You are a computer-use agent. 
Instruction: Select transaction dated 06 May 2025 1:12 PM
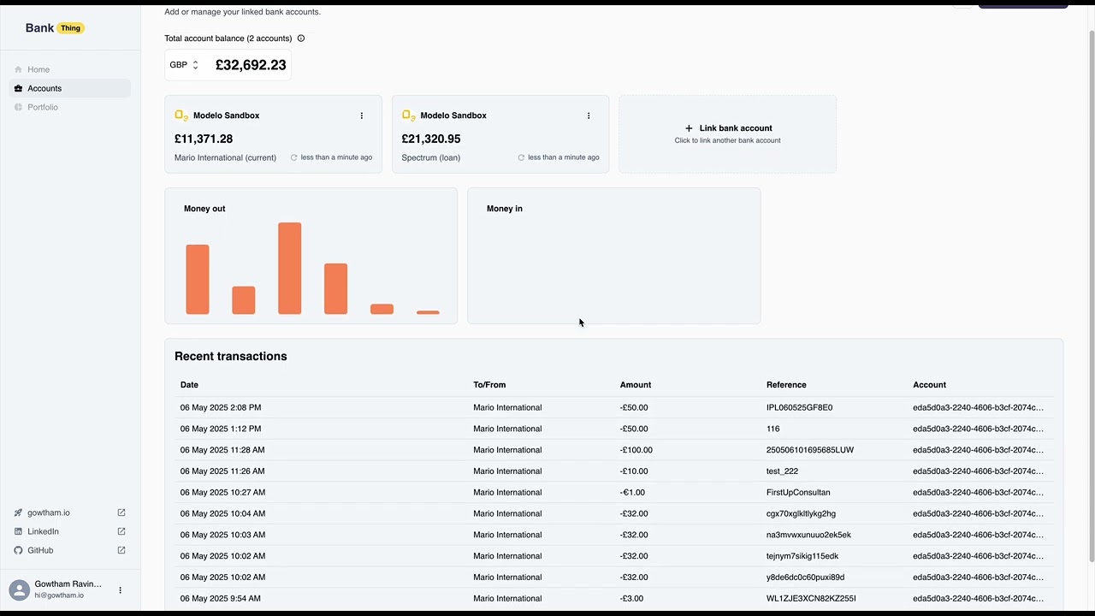[613, 429]
